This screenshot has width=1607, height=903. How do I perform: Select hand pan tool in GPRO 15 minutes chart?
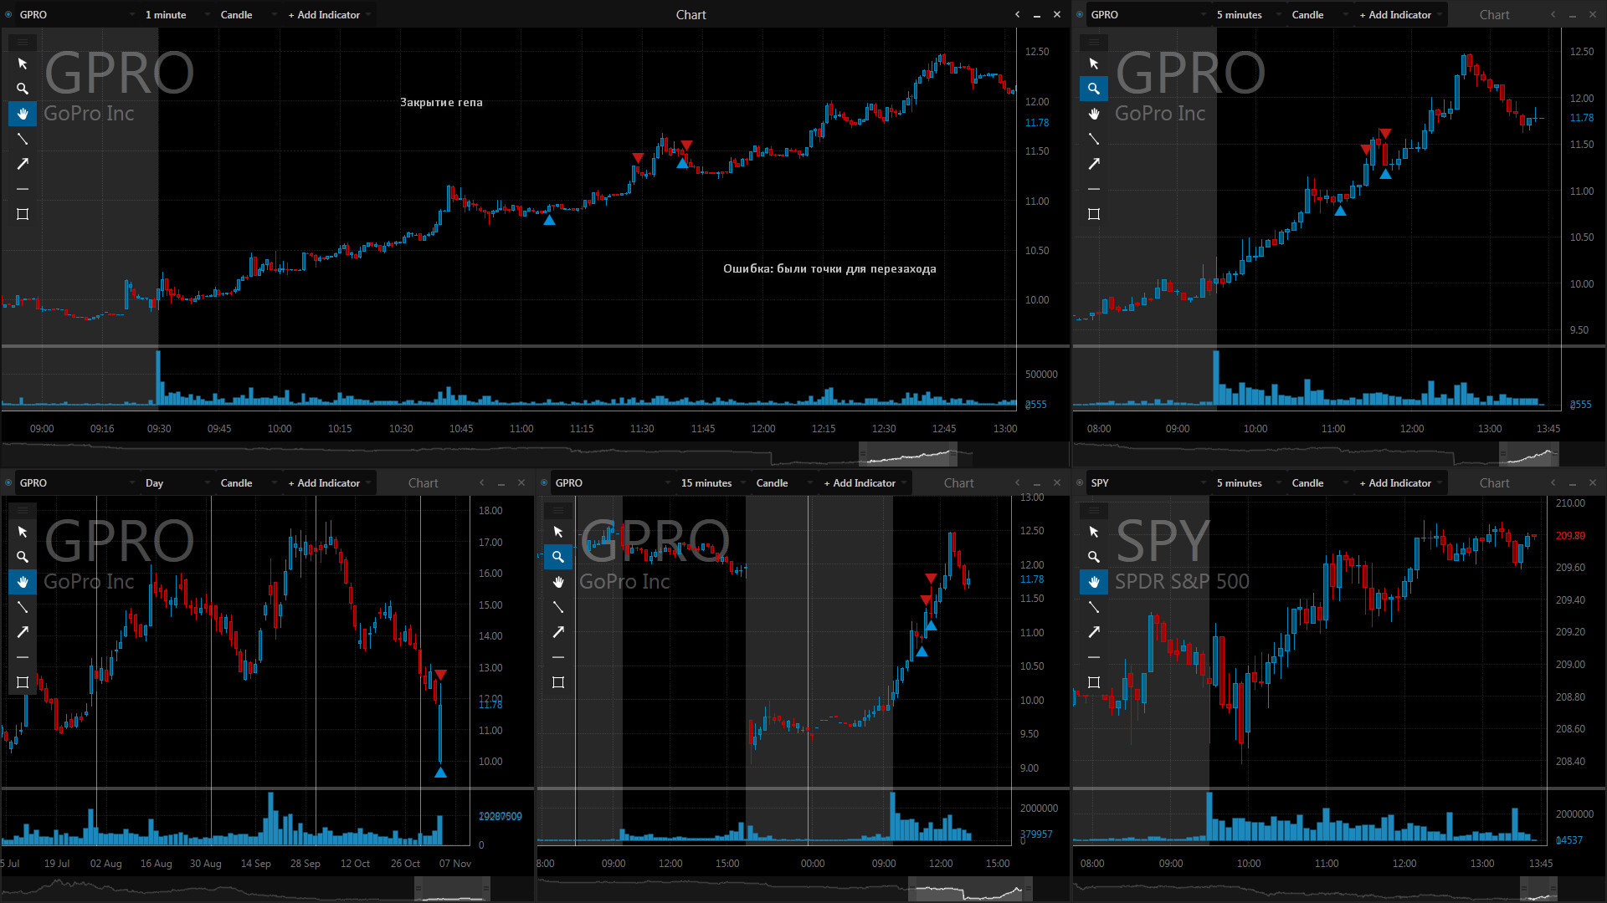pos(558,582)
